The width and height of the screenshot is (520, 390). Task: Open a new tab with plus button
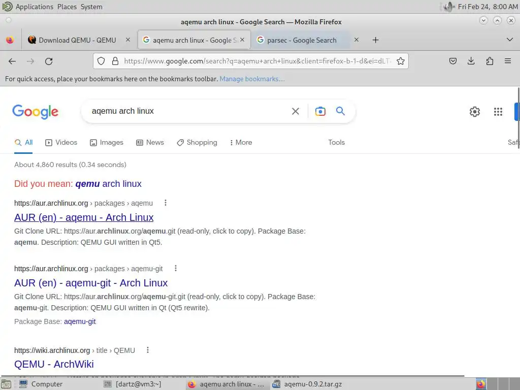point(375,40)
